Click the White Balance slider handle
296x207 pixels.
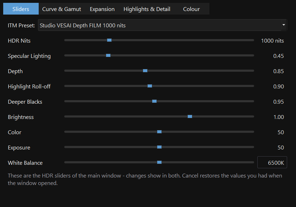[159, 162]
